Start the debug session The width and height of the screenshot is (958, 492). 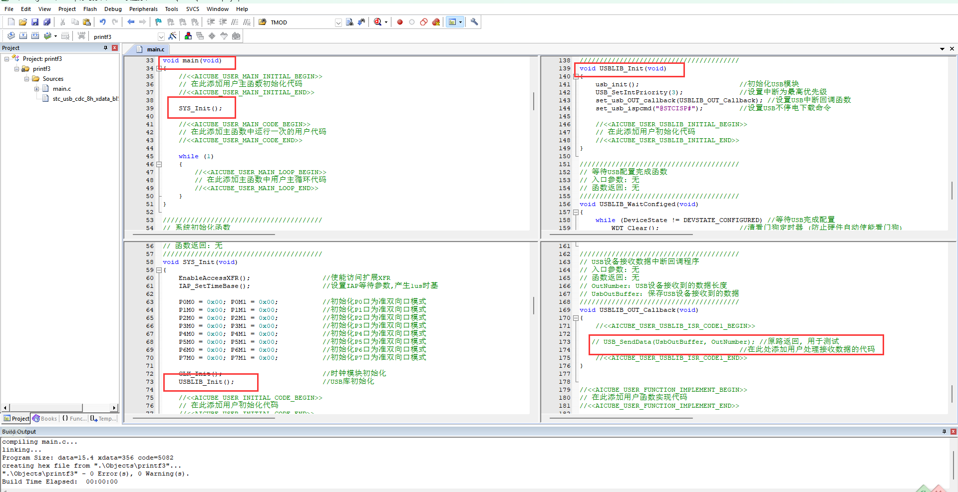[378, 22]
